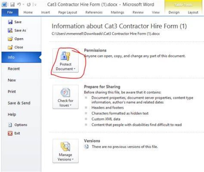Expand the Protect Document dropdown arrow

[75, 69]
